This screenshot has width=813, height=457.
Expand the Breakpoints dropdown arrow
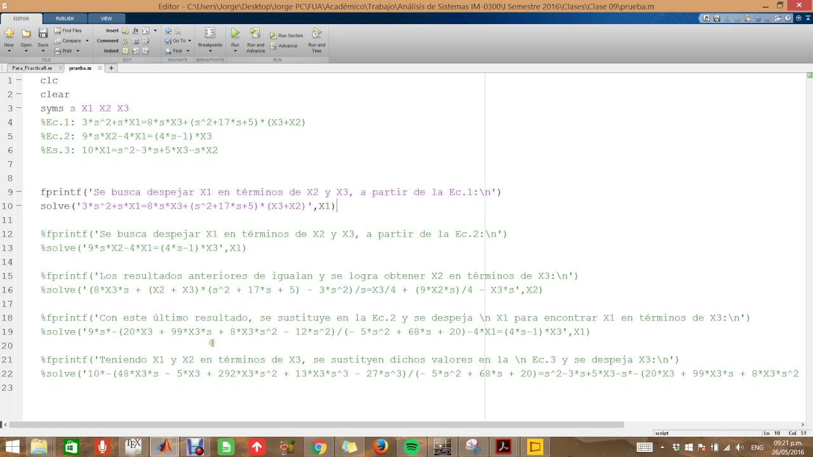click(x=210, y=51)
